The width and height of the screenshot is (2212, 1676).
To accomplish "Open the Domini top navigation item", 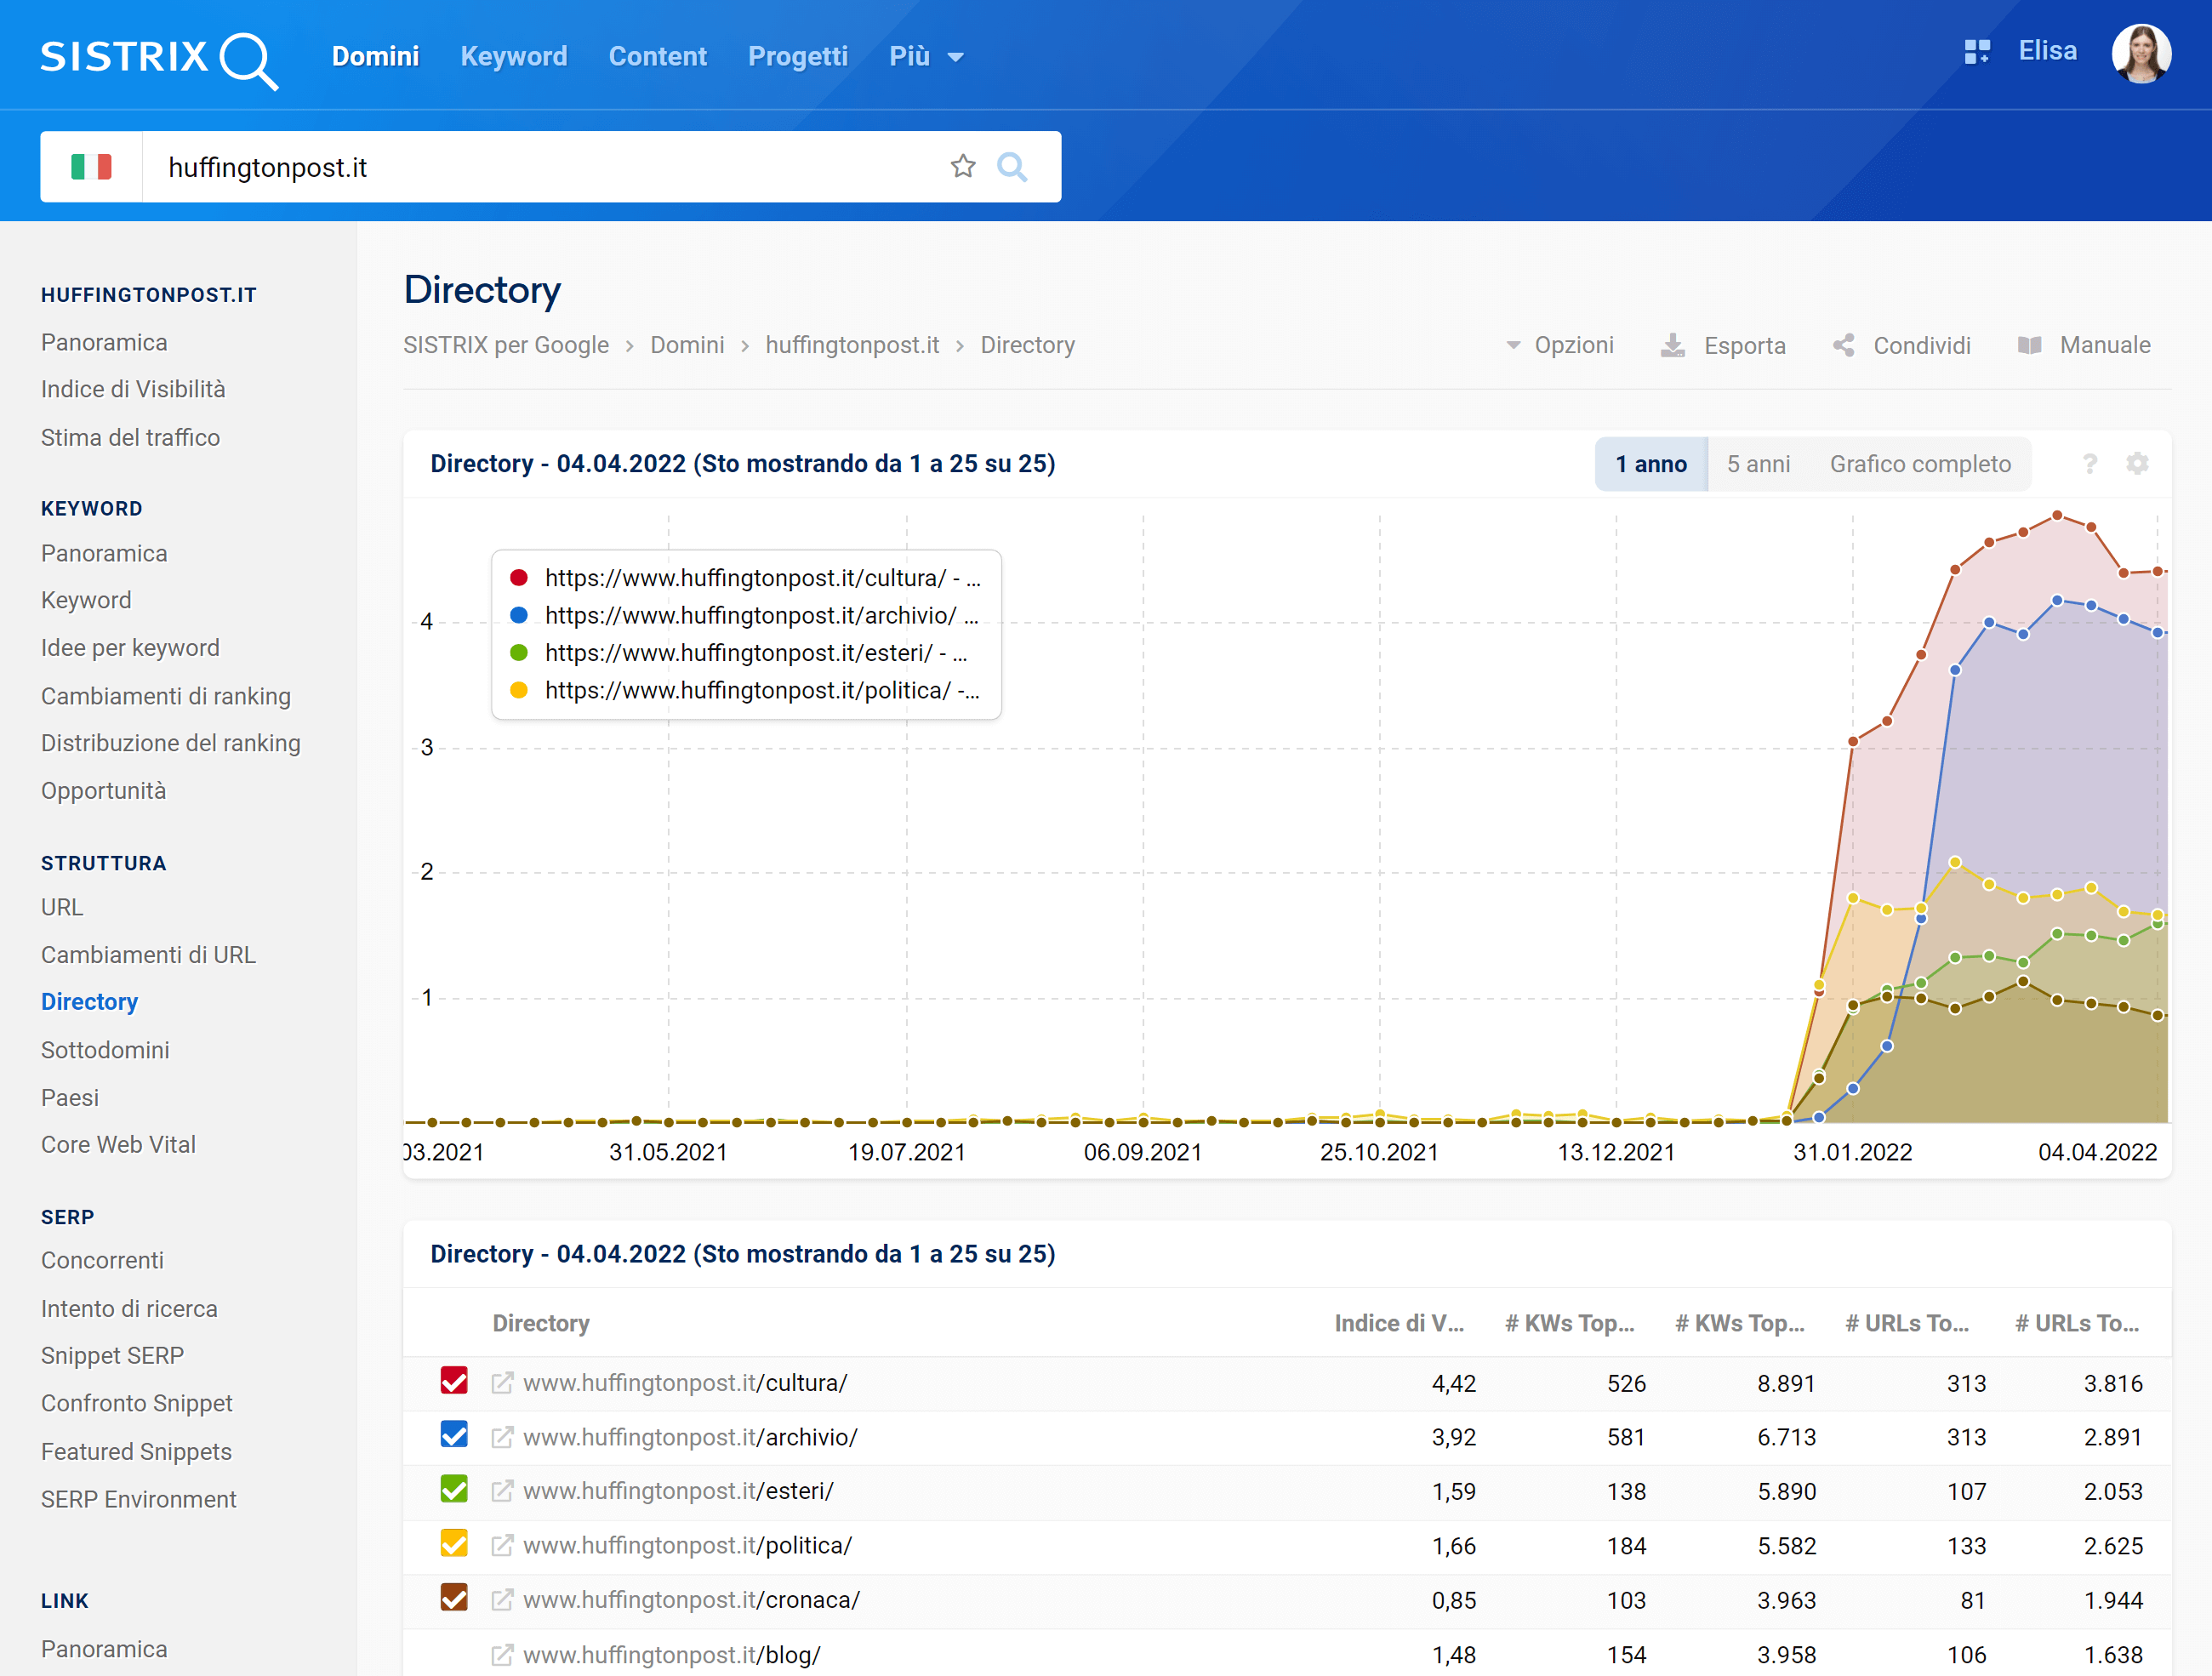I will [x=375, y=57].
